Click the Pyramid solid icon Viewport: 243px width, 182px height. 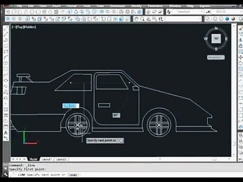tap(50, 12)
